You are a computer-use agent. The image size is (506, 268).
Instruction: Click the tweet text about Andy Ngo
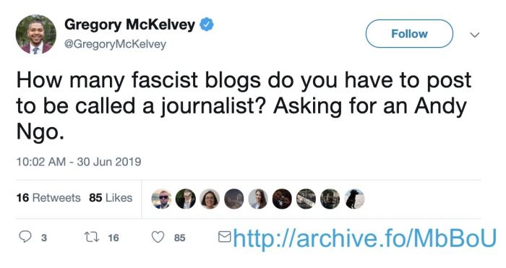pos(244,106)
